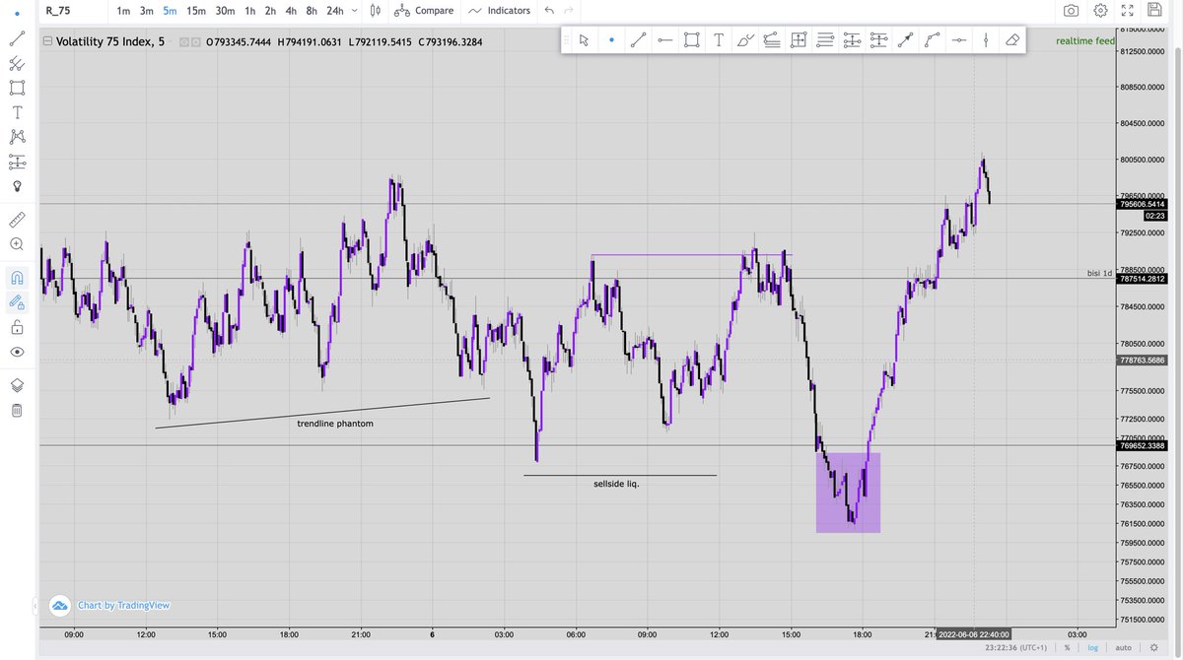This screenshot has height=660, width=1183.
Task: Click the R_75 symbol field
Action: pyautogui.click(x=57, y=11)
